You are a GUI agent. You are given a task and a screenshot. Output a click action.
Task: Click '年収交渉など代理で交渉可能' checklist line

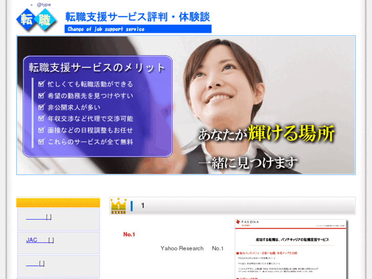(90, 118)
